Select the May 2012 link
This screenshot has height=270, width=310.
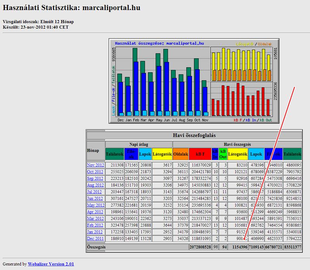[95, 205]
